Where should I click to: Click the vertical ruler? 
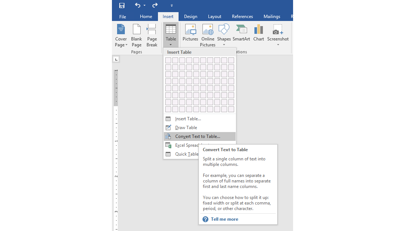click(x=116, y=150)
